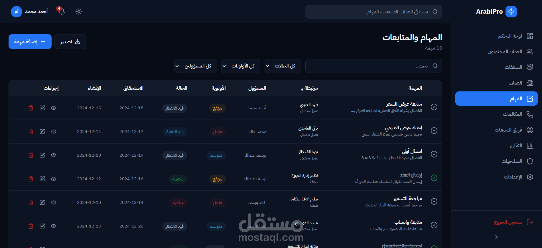
Task: Mark اتصال أولي as complete
Action: (434, 154)
